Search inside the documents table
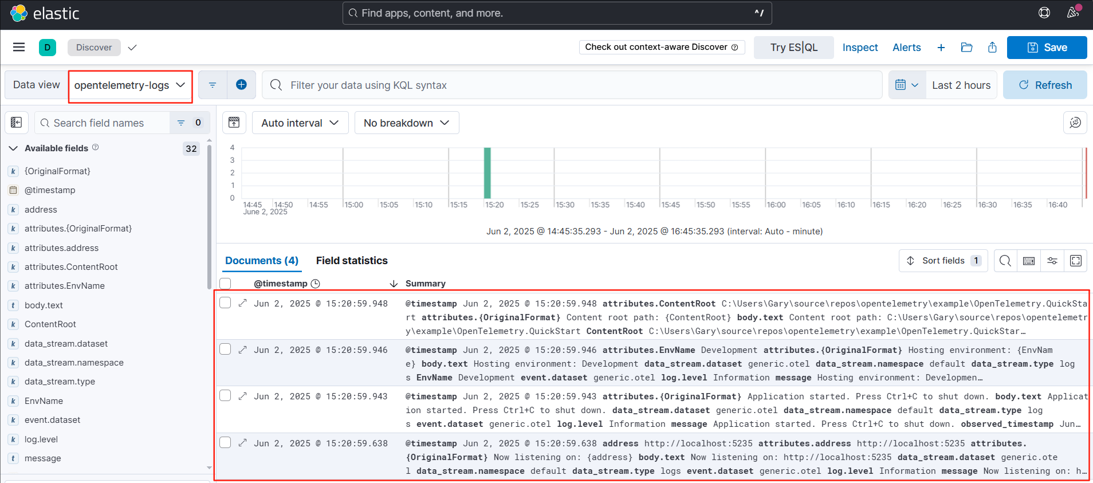1093x483 pixels. coord(1005,261)
